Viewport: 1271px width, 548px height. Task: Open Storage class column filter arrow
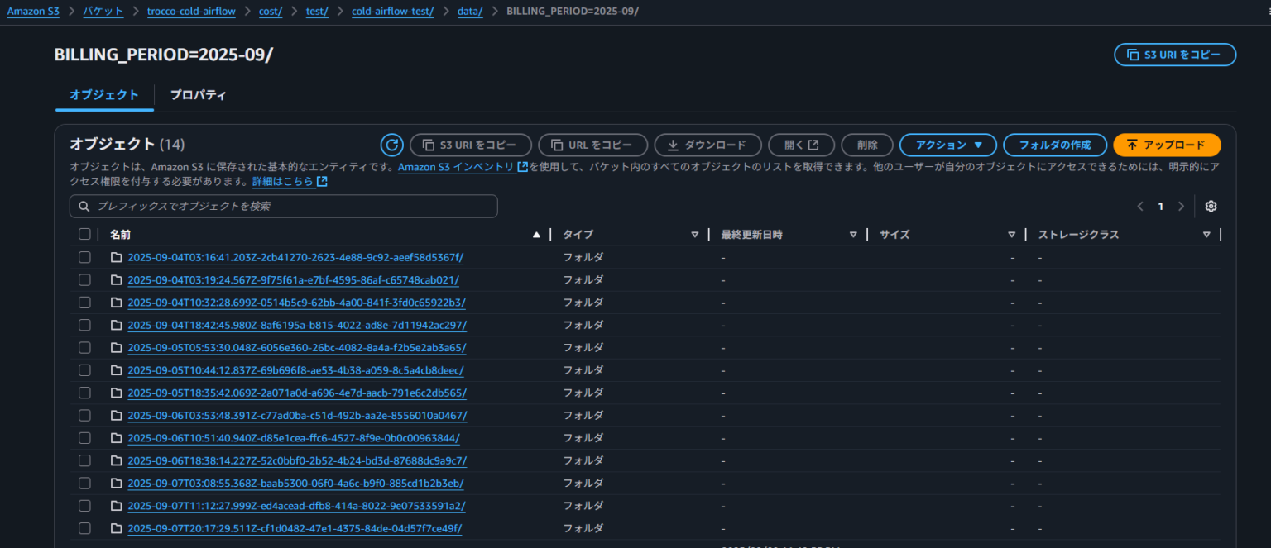[1206, 235]
